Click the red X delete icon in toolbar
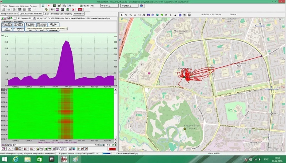Screen dimensions: 286x163 pyautogui.click(x=73, y=9)
